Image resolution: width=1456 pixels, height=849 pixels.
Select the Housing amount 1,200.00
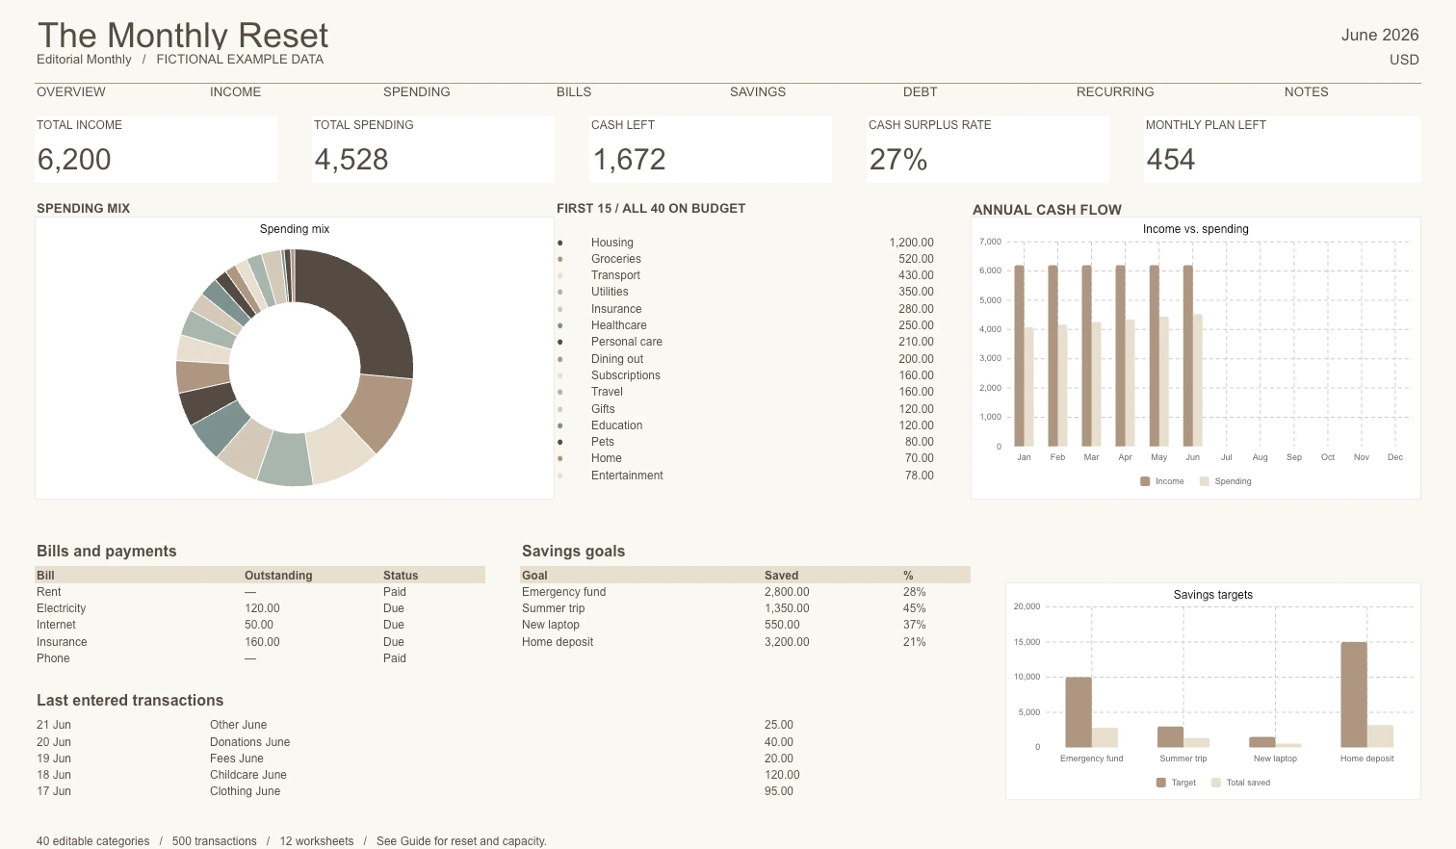[x=911, y=243]
